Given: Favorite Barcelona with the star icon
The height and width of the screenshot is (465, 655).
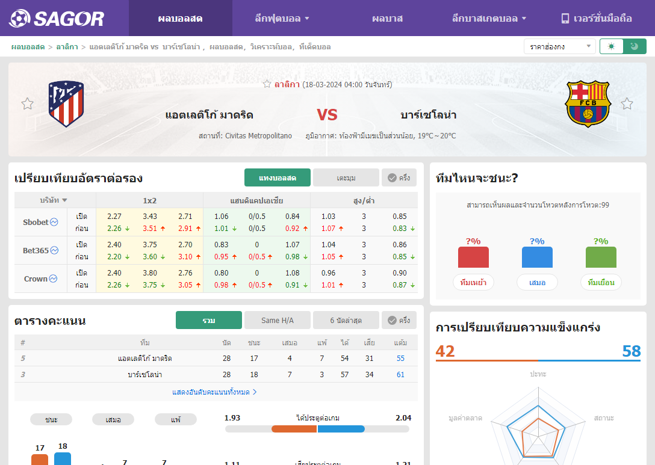Looking at the screenshot, I should (x=627, y=103).
